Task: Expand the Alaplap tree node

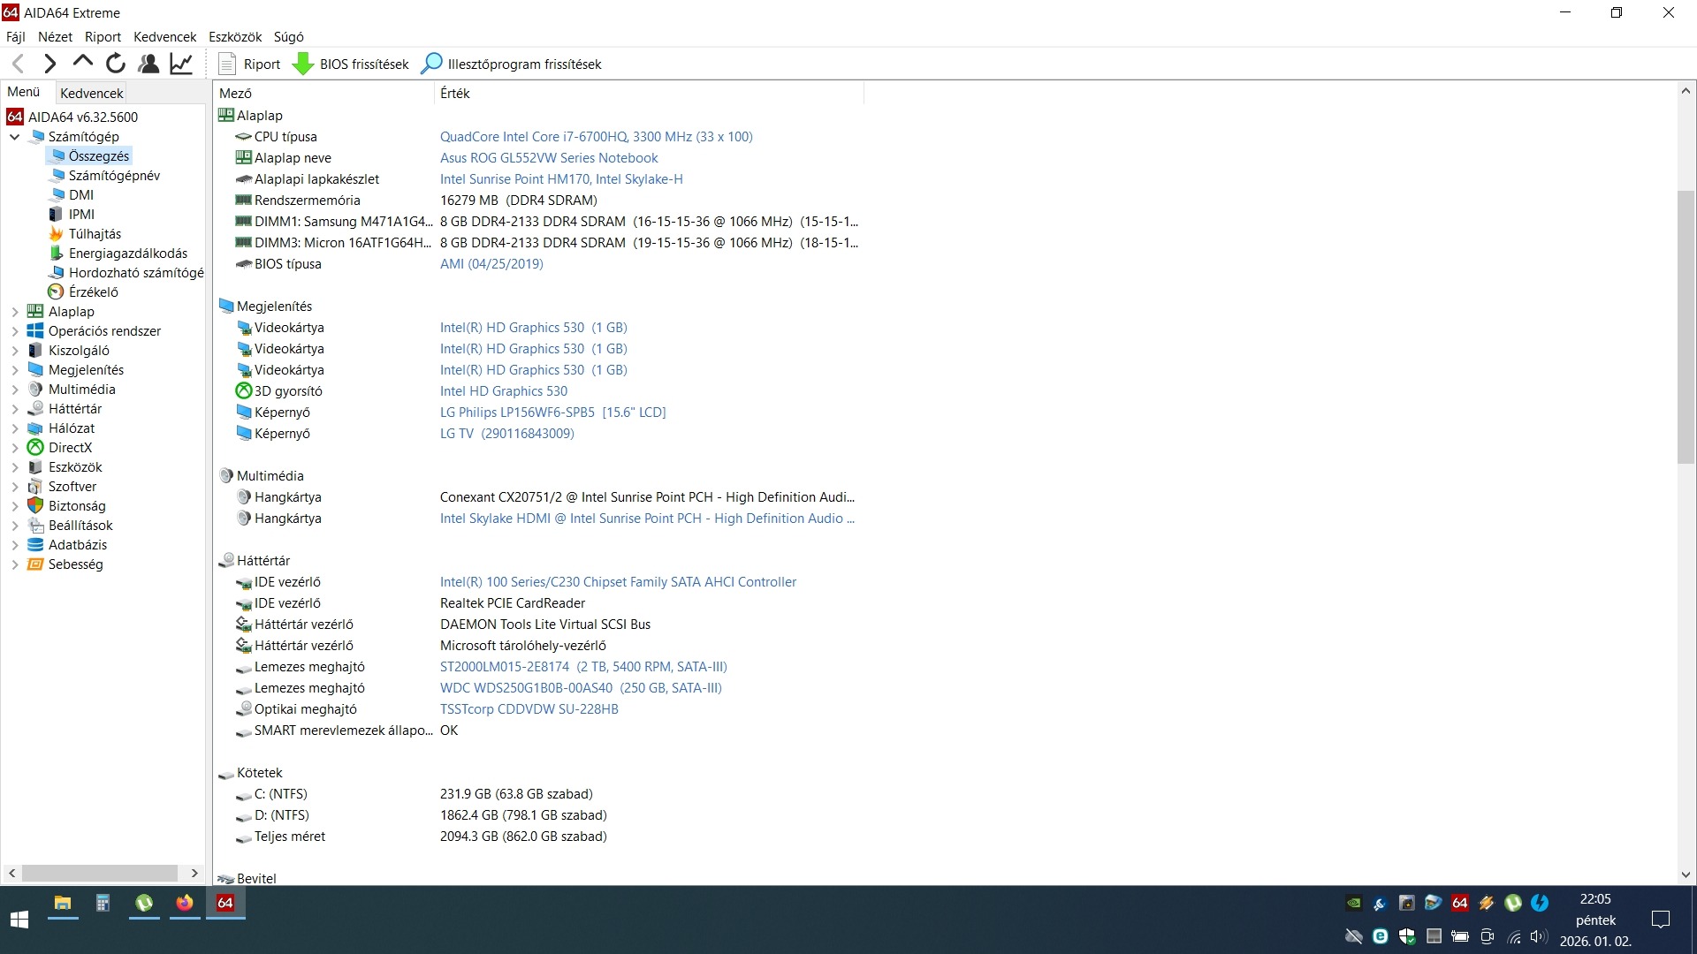Action: (15, 312)
